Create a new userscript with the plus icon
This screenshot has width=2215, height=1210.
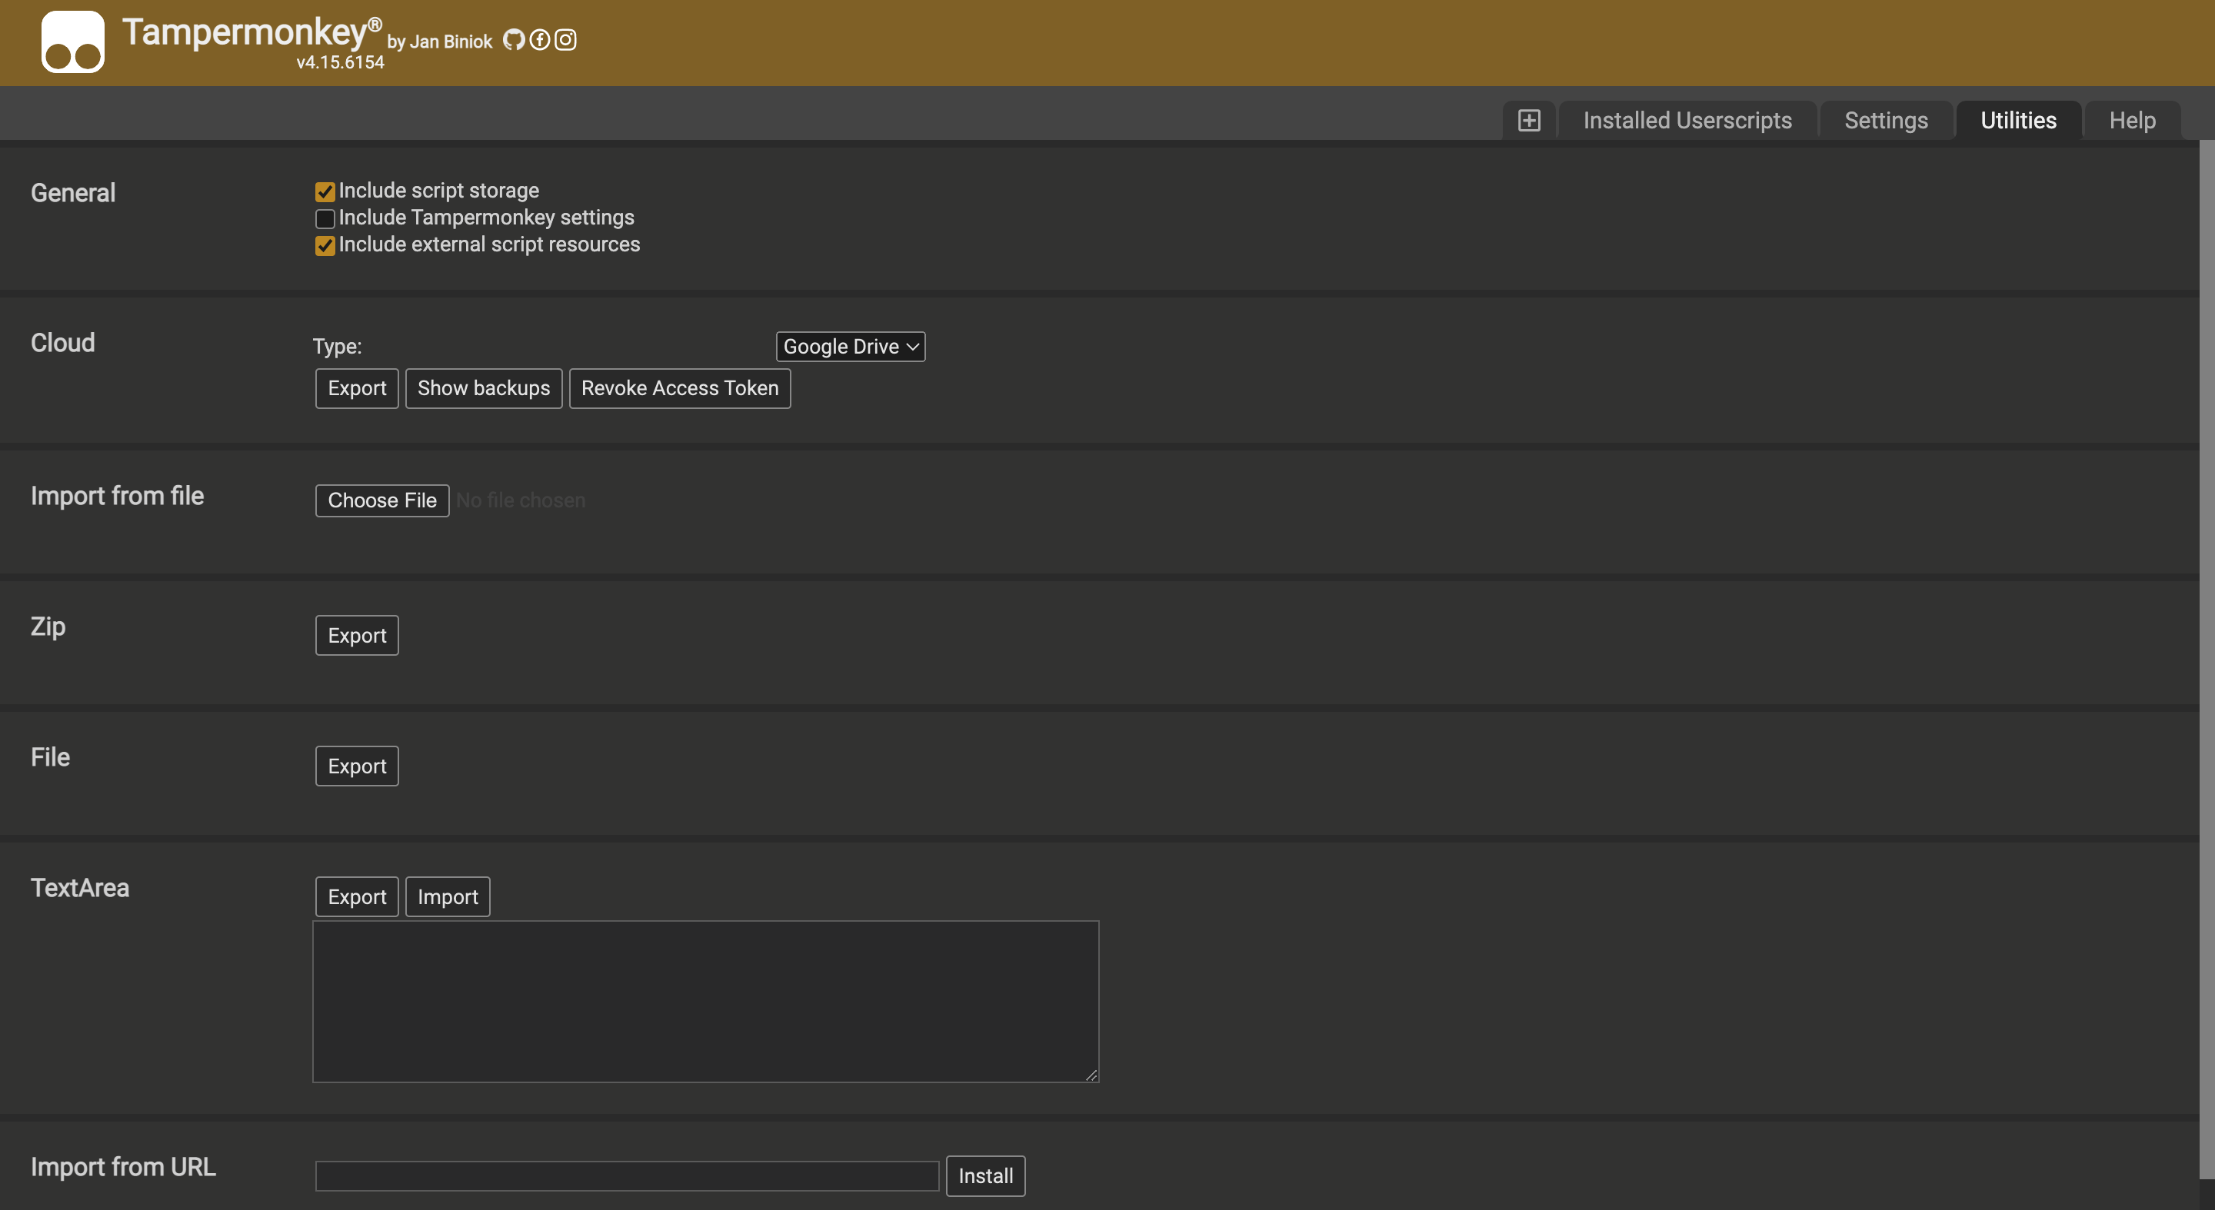pos(1529,119)
